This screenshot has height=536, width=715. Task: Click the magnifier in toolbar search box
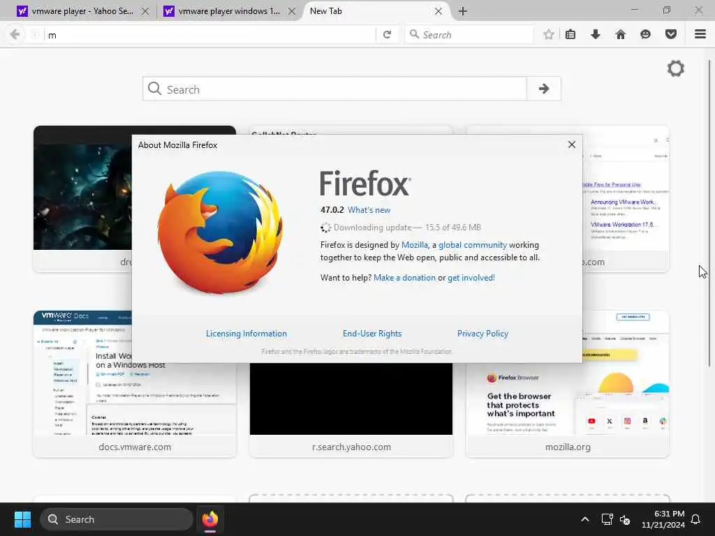[x=414, y=35]
